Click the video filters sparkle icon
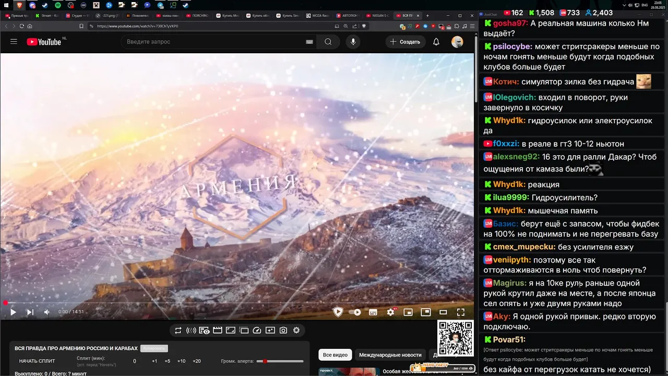668x376 pixels. pyautogui.click(x=270, y=331)
